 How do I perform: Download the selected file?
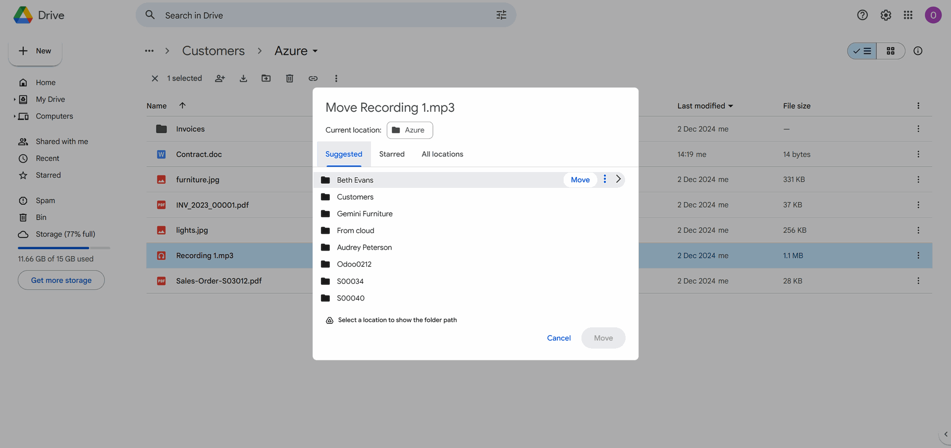243,78
